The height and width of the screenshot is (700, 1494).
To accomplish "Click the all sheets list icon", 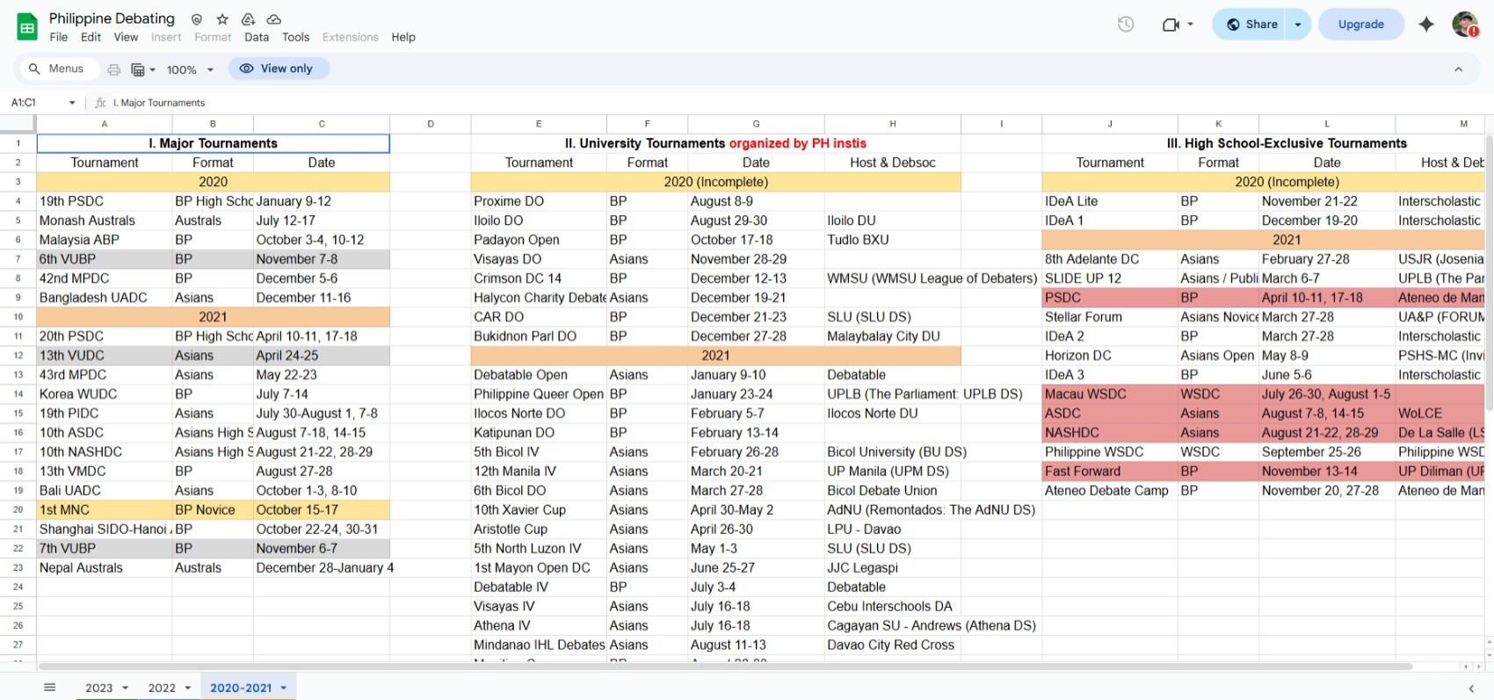I will coord(49,688).
